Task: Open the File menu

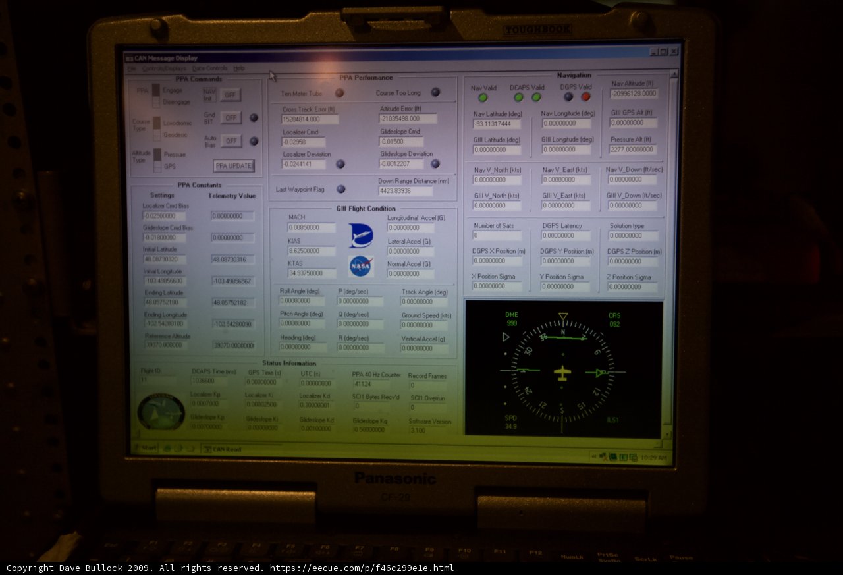Action: [x=132, y=68]
